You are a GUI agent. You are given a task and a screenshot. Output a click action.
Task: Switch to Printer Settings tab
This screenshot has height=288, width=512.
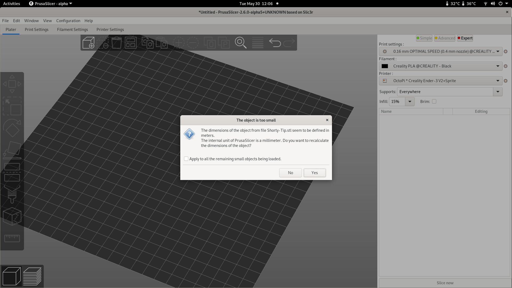point(110,30)
